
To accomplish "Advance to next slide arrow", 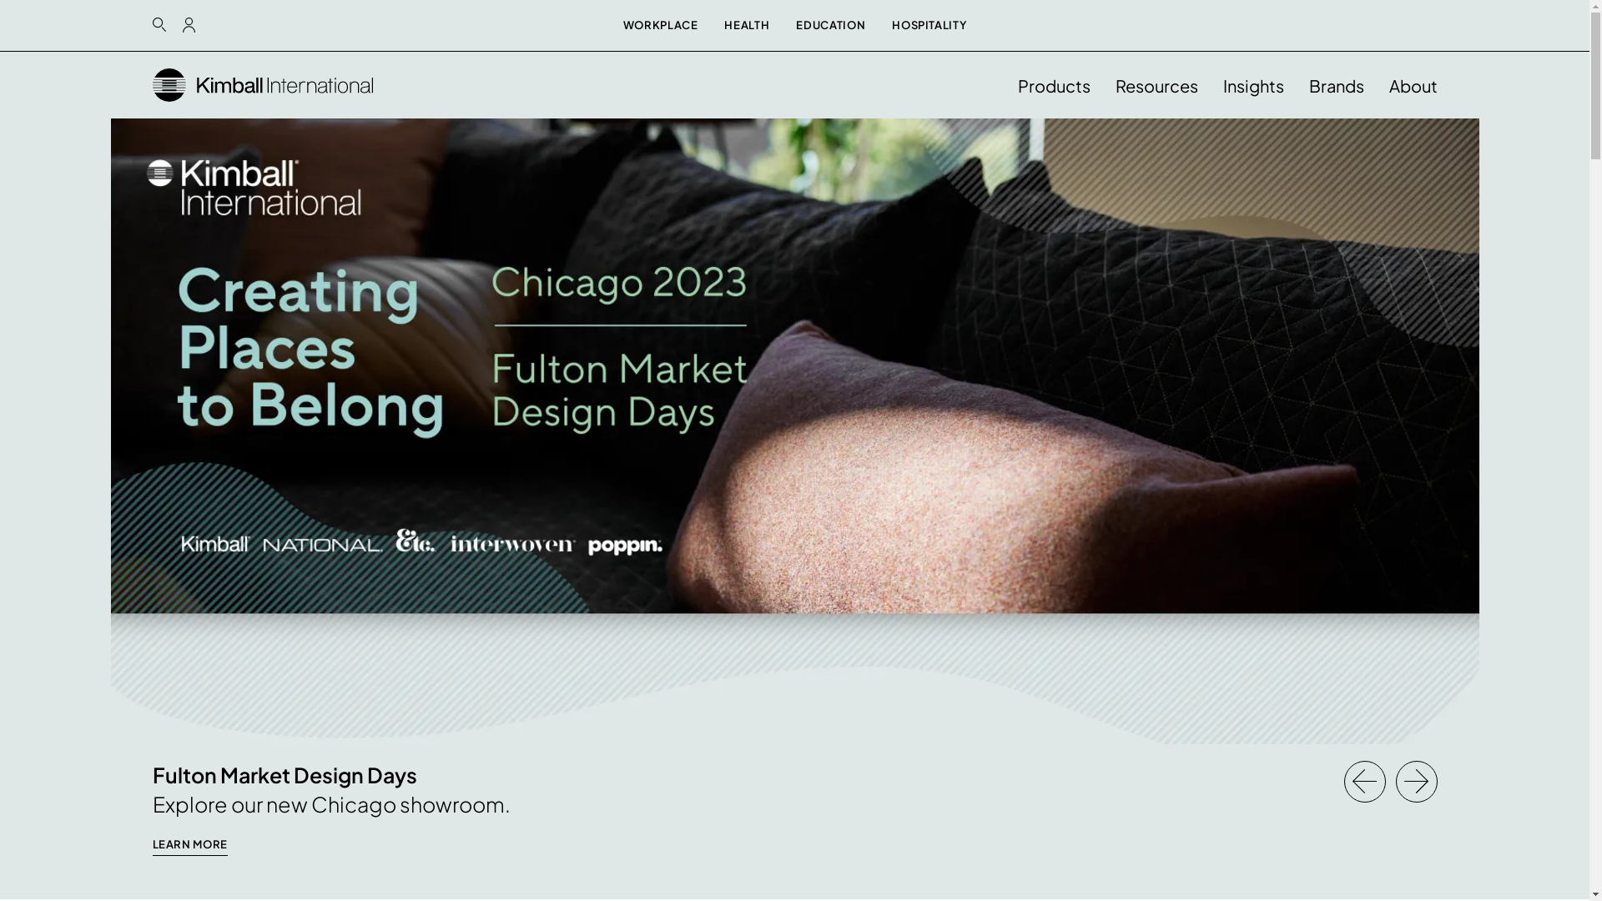I will [x=1417, y=782].
